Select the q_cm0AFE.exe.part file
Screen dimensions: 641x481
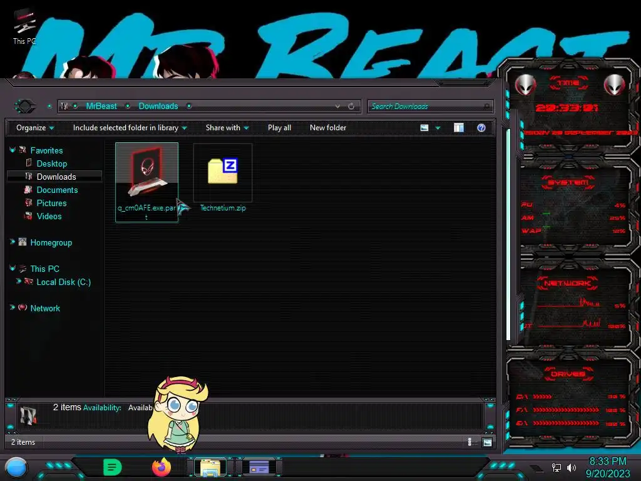[146, 182]
